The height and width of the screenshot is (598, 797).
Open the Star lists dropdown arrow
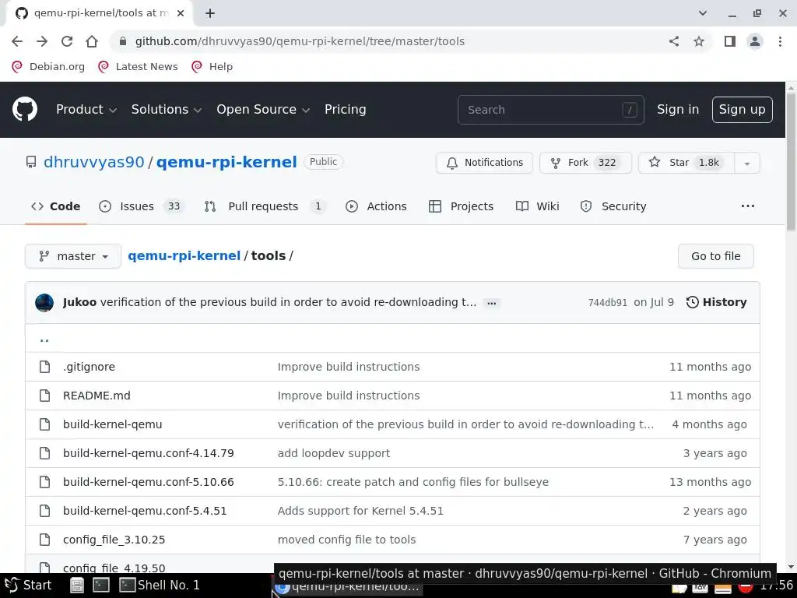(x=746, y=163)
